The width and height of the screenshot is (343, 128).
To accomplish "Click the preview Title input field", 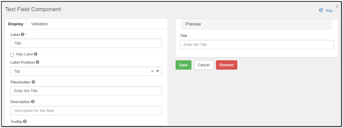I will click(x=257, y=45).
